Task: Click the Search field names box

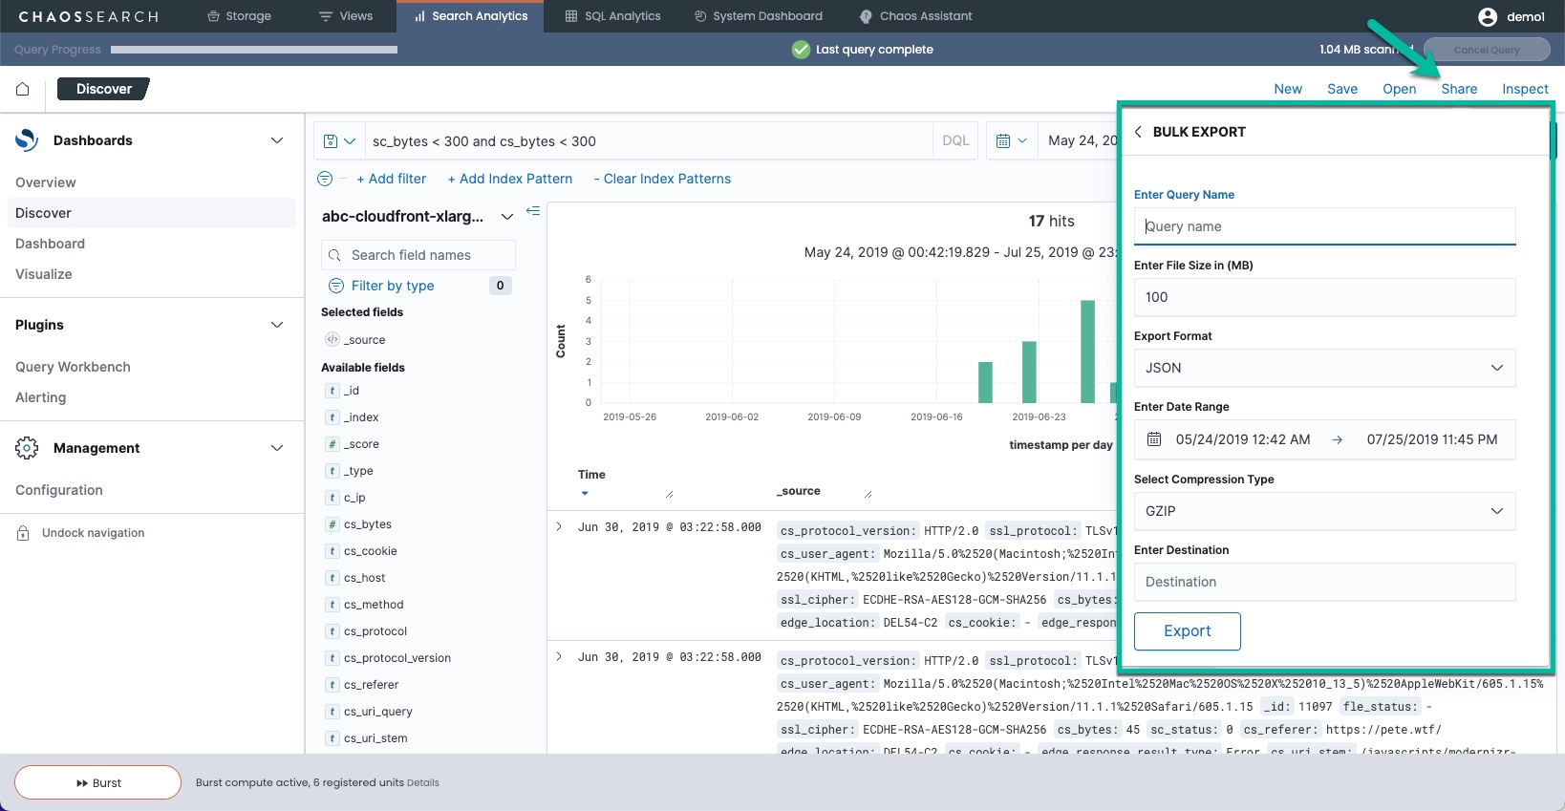Action: click(x=418, y=255)
